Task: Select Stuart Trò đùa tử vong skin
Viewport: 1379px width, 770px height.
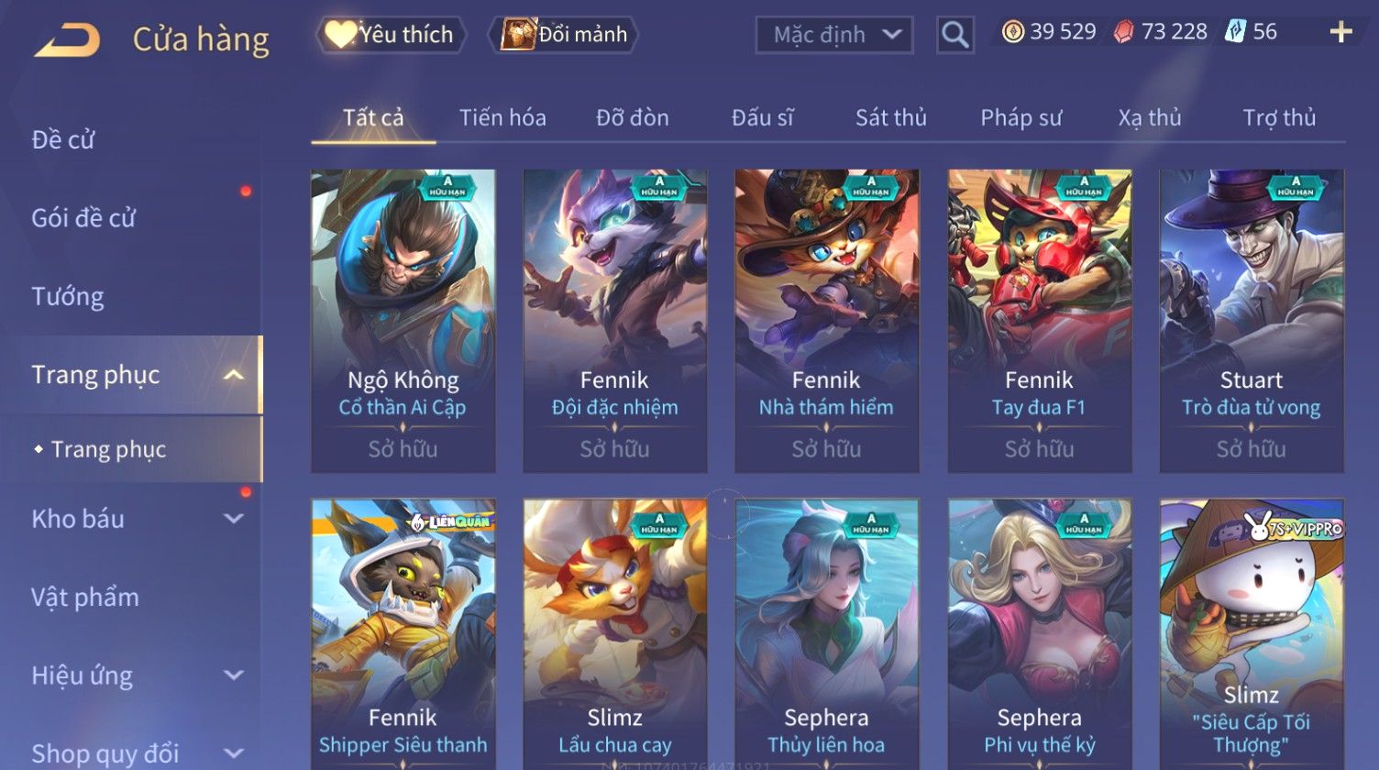Action: tap(1252, 321)
